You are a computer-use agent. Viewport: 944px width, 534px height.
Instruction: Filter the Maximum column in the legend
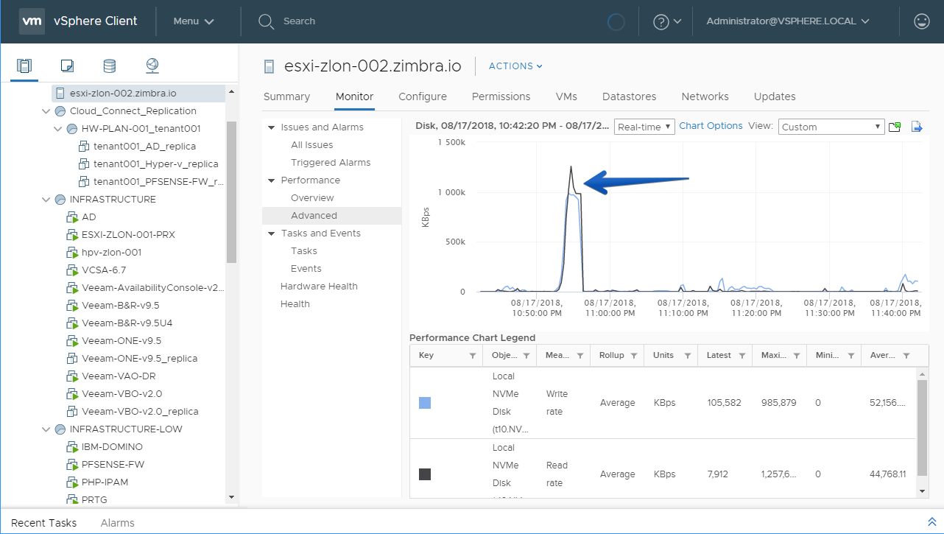pyautogui.click(x=796, y=356)
